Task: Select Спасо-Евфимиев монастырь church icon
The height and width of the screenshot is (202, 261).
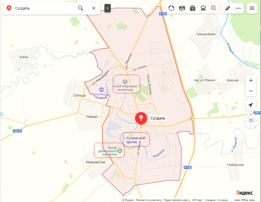Action: point(125,81)
